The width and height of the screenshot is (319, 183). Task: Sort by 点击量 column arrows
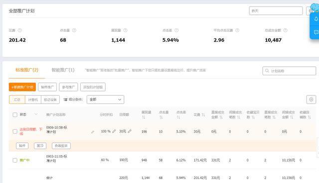[x=161, y=117]
